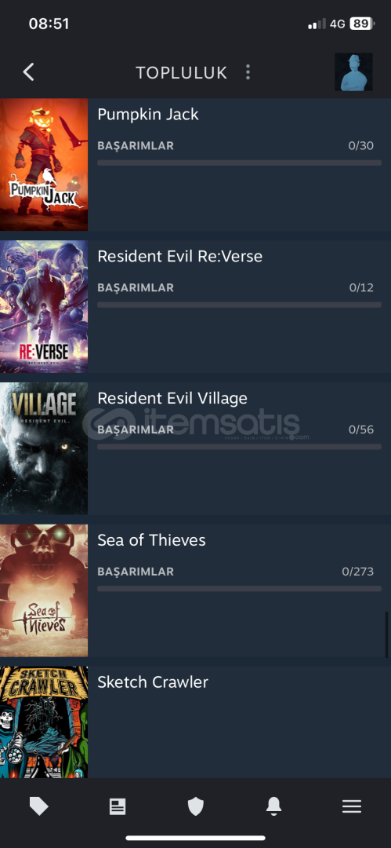Tap the TOPLULUK header title
391x848 pixels.
182,72
